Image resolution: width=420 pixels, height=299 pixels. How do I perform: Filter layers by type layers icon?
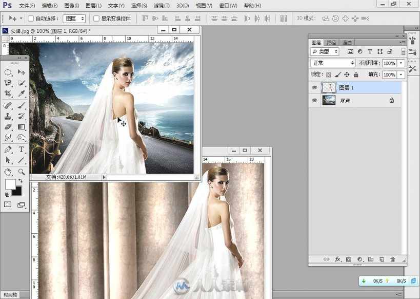[370, 51]
